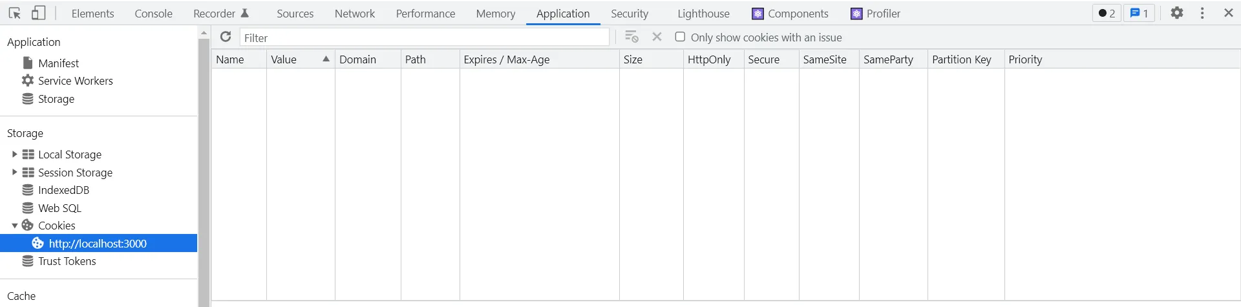Delete selected cookie with X icon
The image size is (1241, 307).
point(657,37)
